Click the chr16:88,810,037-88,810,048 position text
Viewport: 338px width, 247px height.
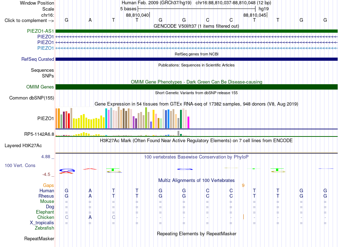pos(226,3)
